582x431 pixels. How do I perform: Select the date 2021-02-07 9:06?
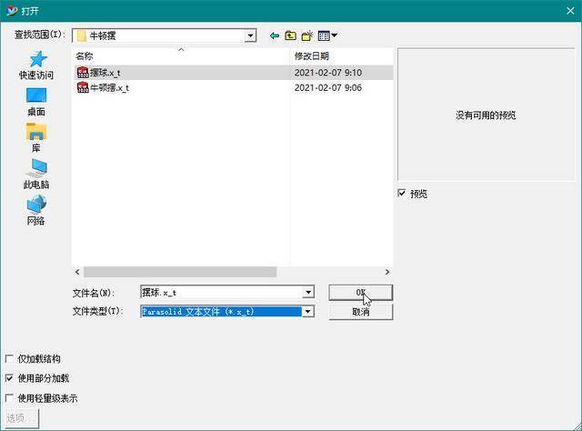click(328, 87)
